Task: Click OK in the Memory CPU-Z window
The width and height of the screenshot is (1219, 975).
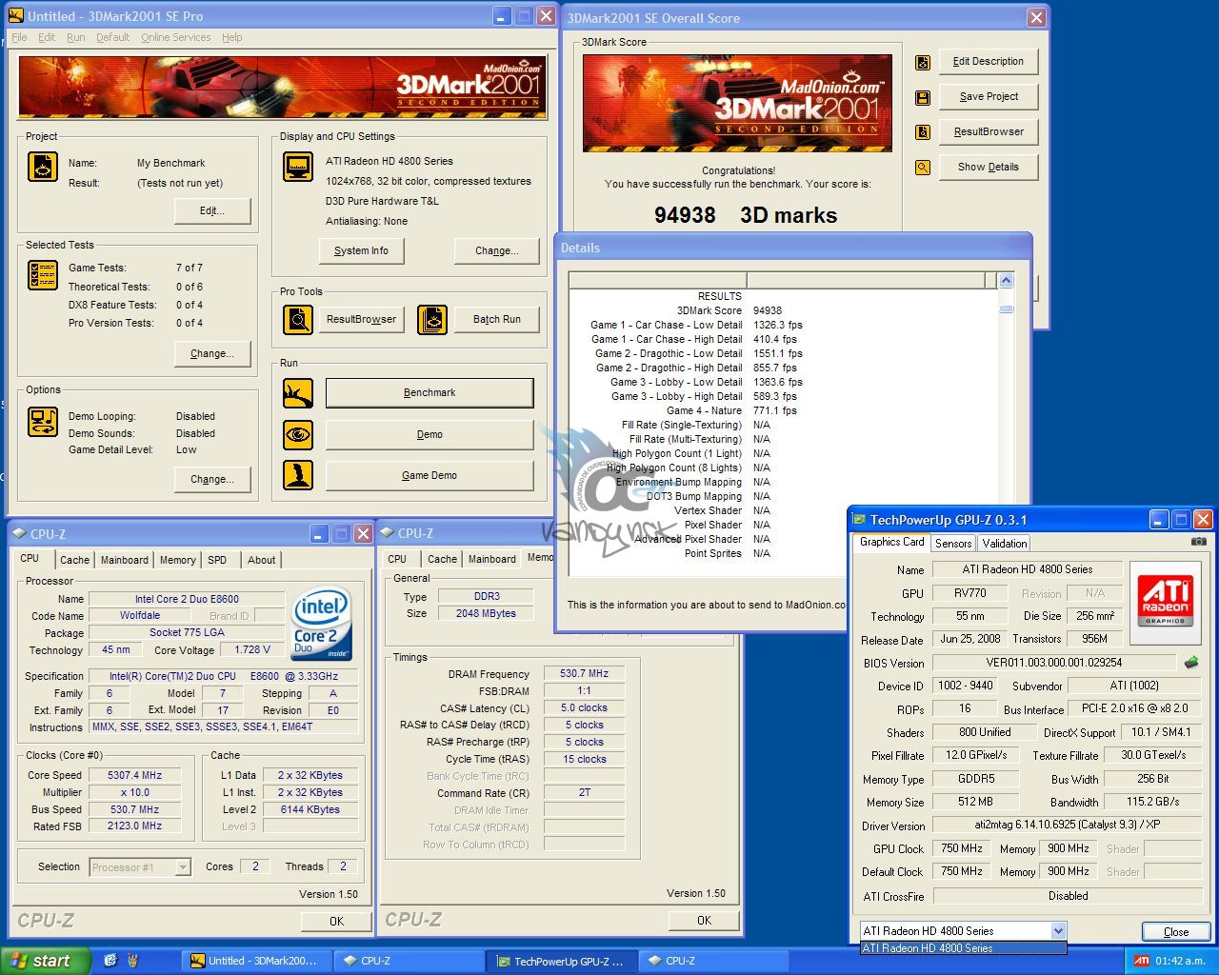Action: click(x=704, y=920)
